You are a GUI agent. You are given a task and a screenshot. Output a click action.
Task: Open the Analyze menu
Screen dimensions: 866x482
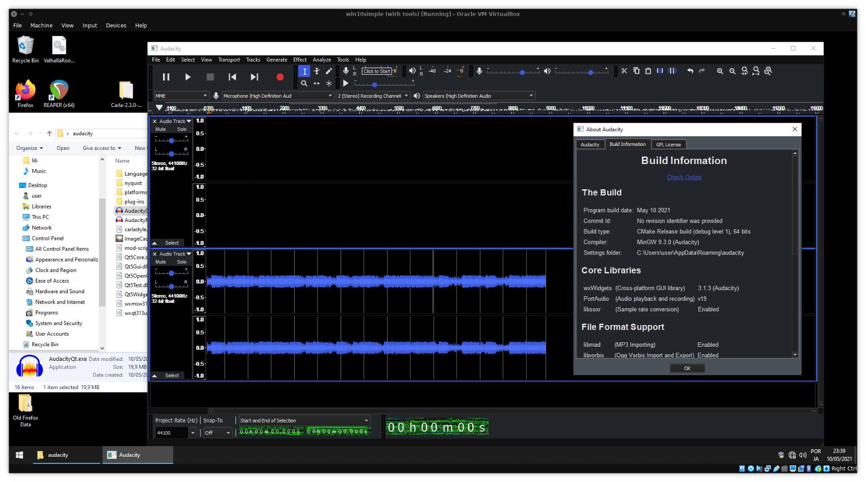321,60
